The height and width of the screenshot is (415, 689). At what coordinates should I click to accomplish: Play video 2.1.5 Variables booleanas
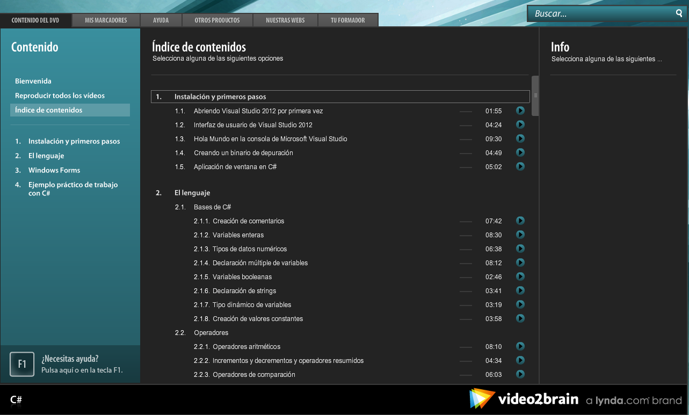[x=520, y=276]
